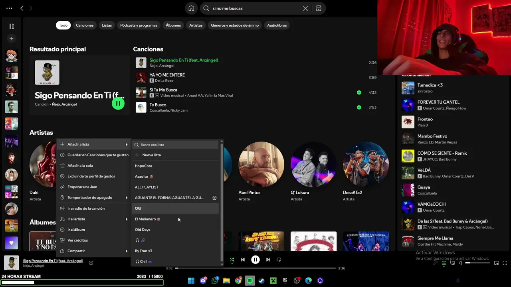The image size is (511, 287).
Task: Expand the Compartir submenu
Action: pos(94,251)
